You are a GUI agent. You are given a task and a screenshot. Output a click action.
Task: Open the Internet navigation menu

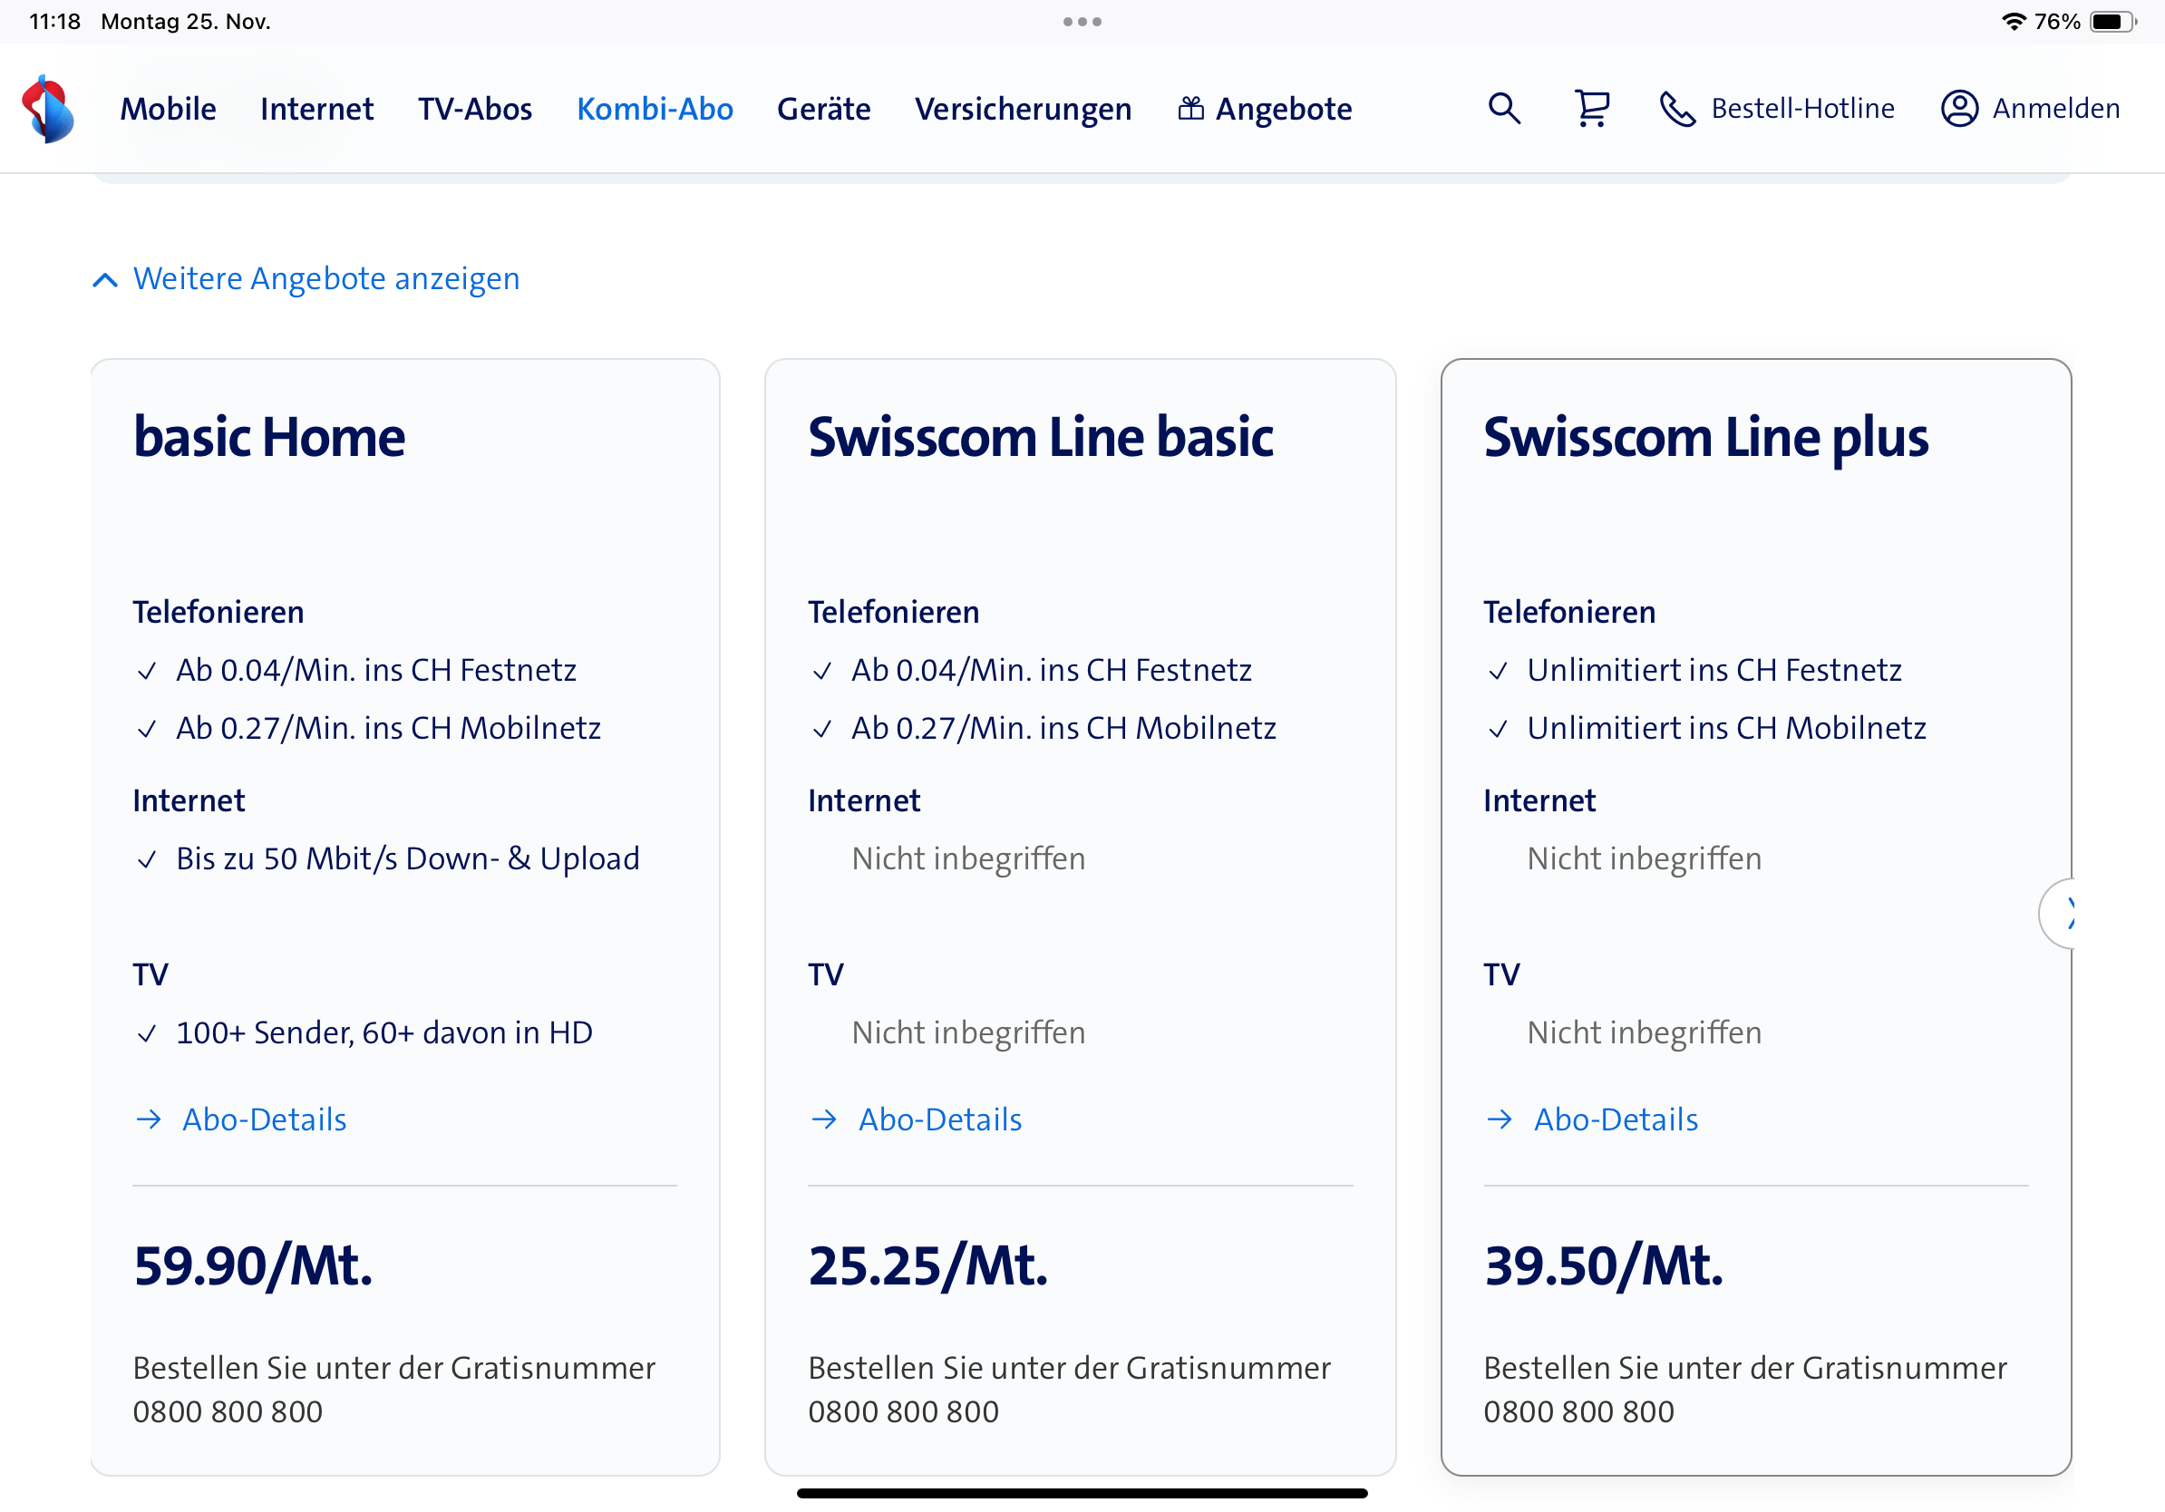tap(316, 109)
